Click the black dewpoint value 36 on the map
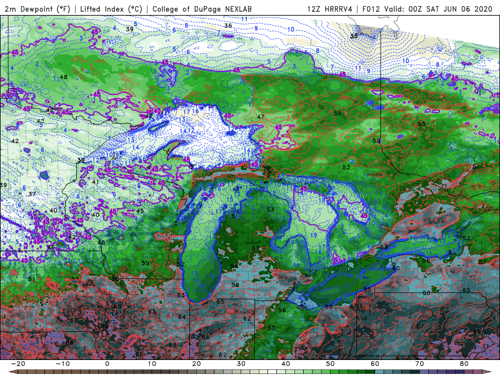Viewport: 500px width, 375px height. pos(228,26)
